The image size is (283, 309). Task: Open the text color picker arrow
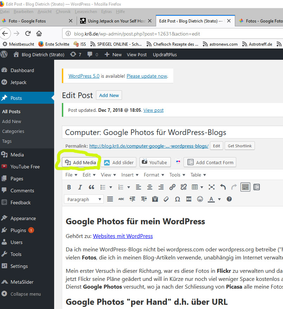[x=219, y=199]
